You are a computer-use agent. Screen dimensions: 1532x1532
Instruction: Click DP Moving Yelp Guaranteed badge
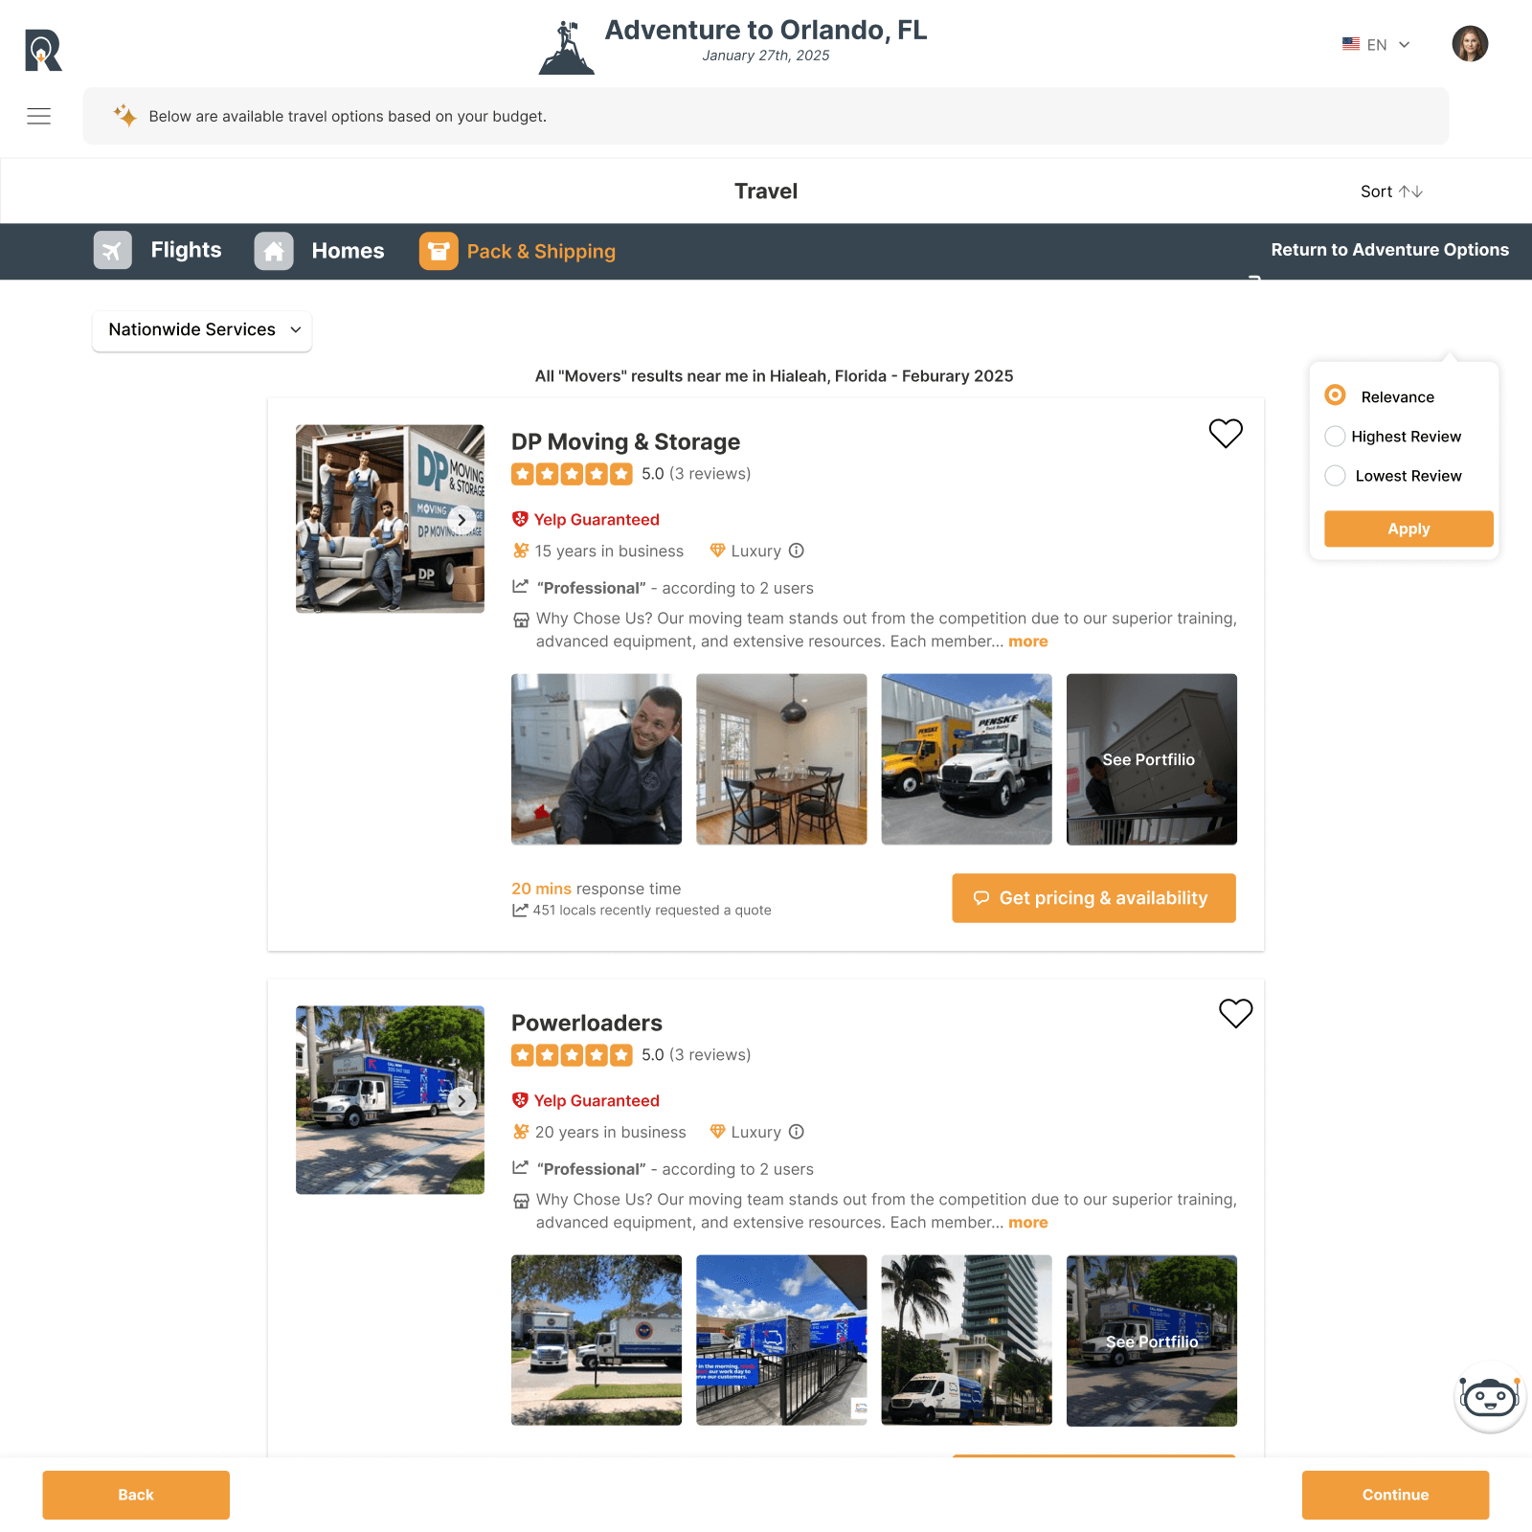(586, 520)
